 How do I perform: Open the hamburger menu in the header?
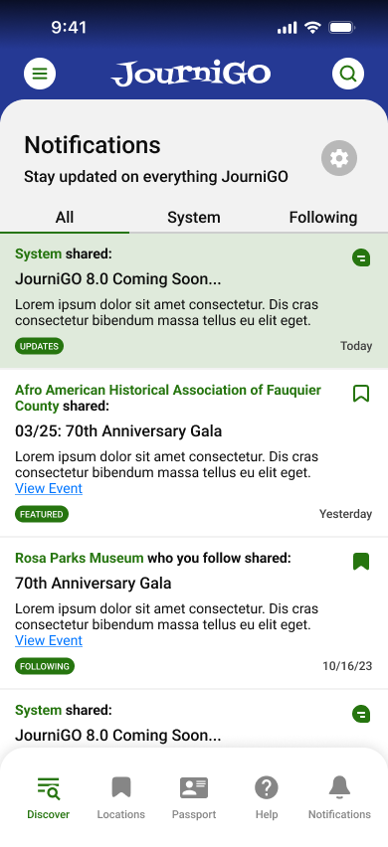click(x=40, y=73)
